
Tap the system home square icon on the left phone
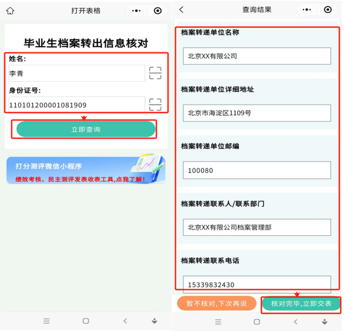[86, 321]
